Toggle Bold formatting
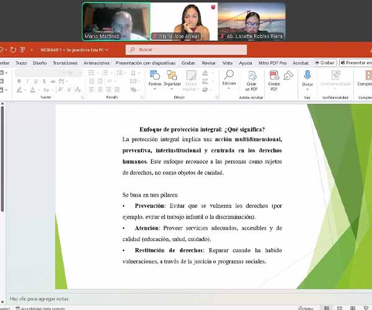 click(19, 81)
